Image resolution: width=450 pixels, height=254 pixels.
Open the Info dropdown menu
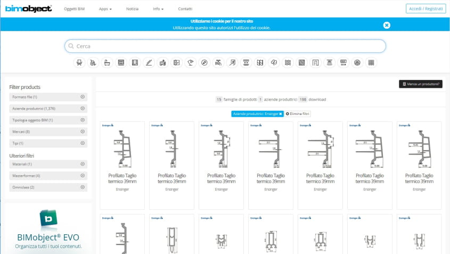(x=158, y=9)
